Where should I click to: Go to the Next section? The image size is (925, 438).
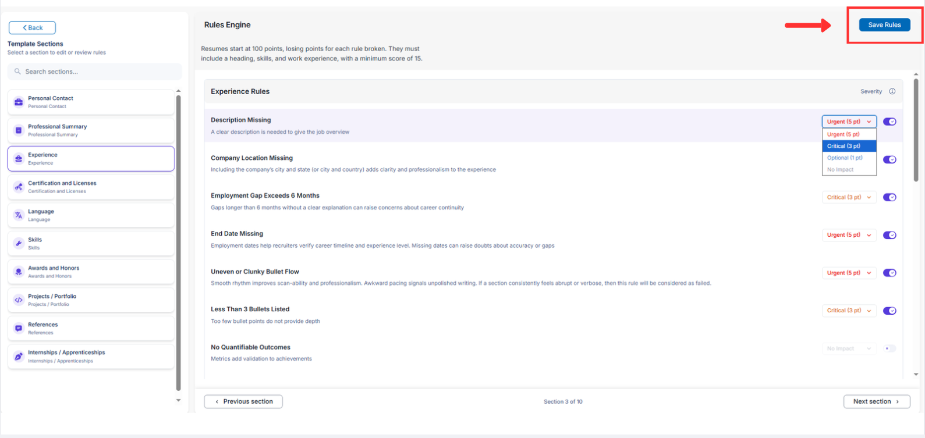(x=876, y=401)
